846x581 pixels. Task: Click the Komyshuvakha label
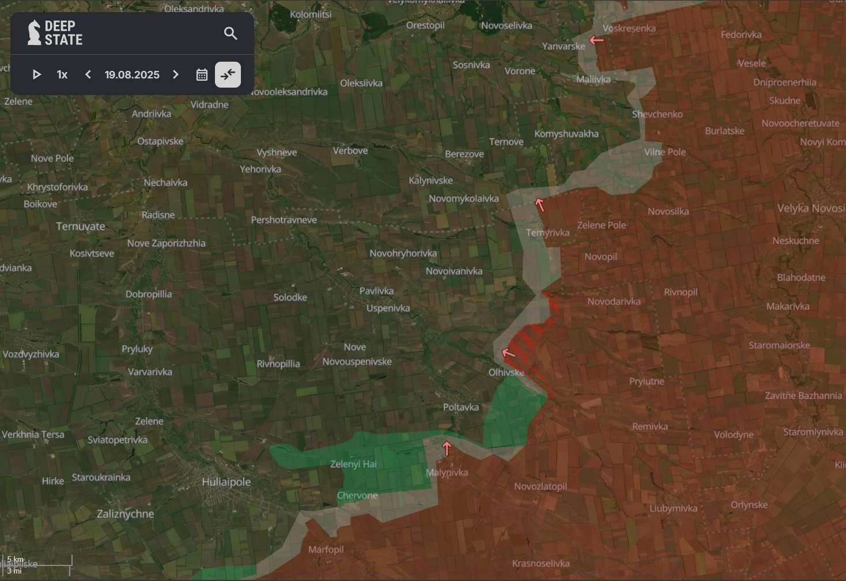point(566,134)
